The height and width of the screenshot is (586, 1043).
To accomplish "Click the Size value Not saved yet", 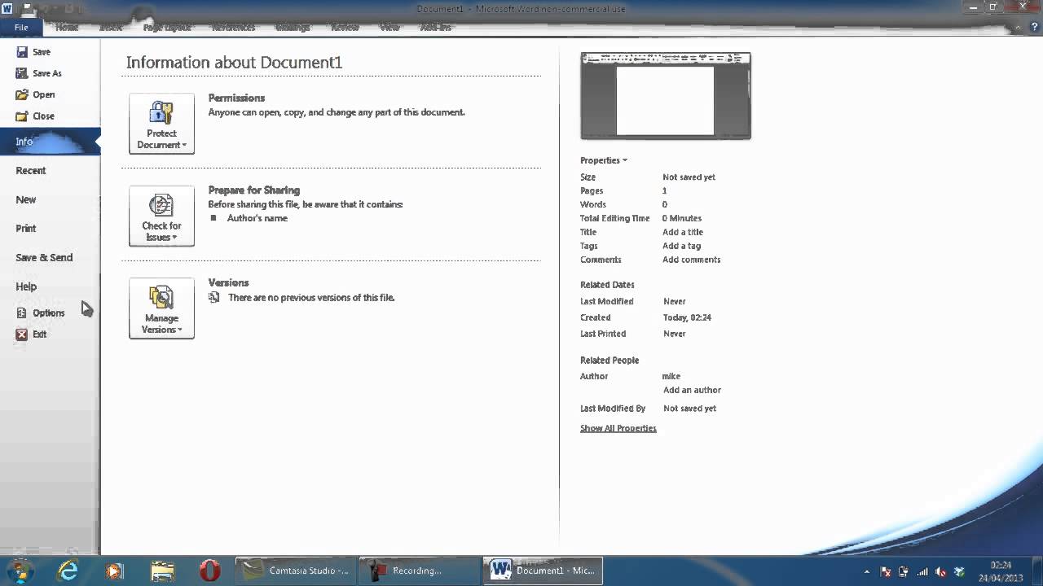I will pos(689,177).
